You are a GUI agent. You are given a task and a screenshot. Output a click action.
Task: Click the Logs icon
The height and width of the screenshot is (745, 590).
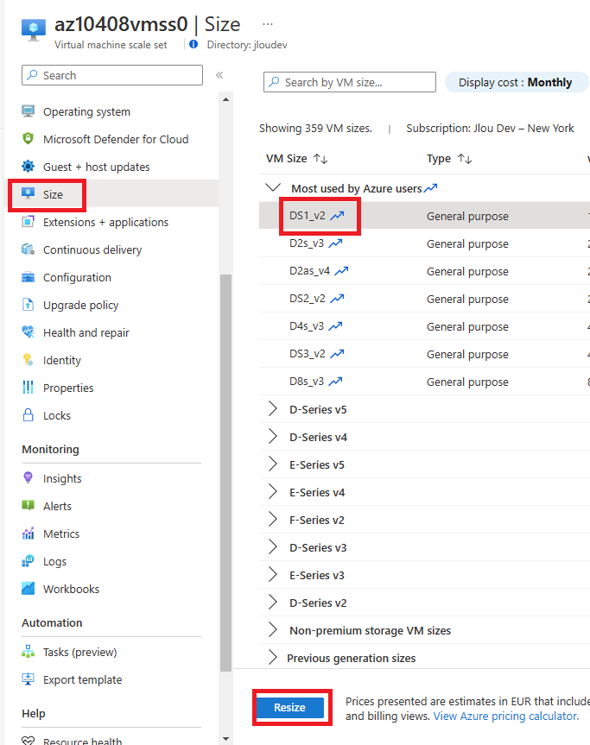(28, 560)
